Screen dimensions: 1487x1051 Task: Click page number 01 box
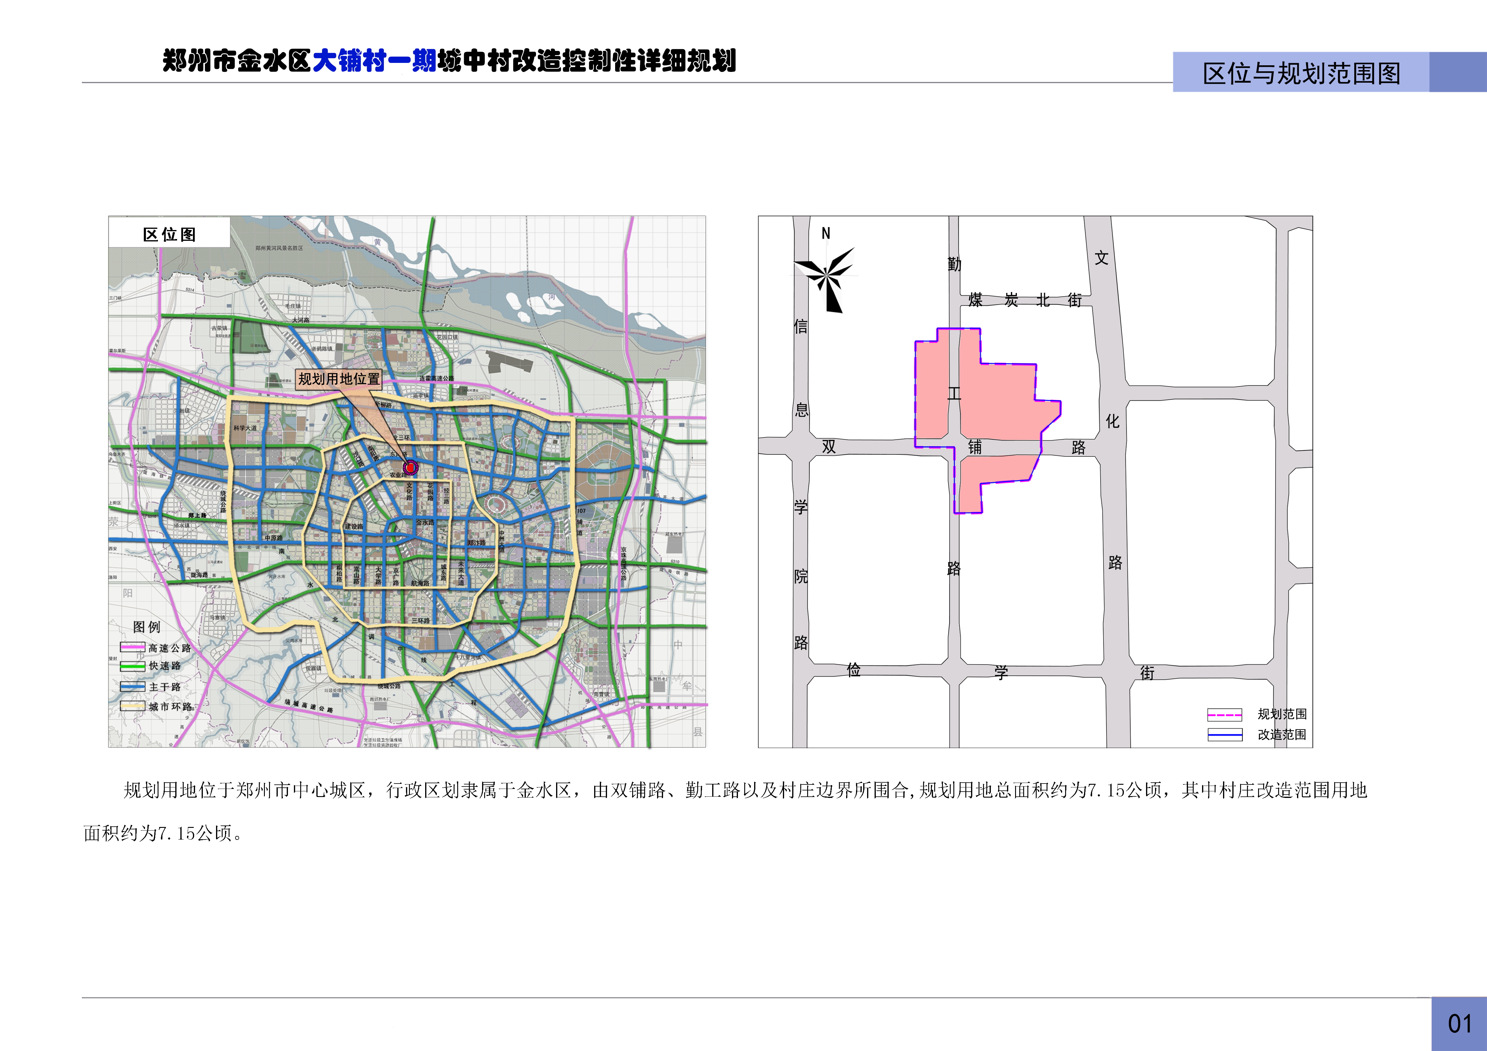coord(1459,1024)
